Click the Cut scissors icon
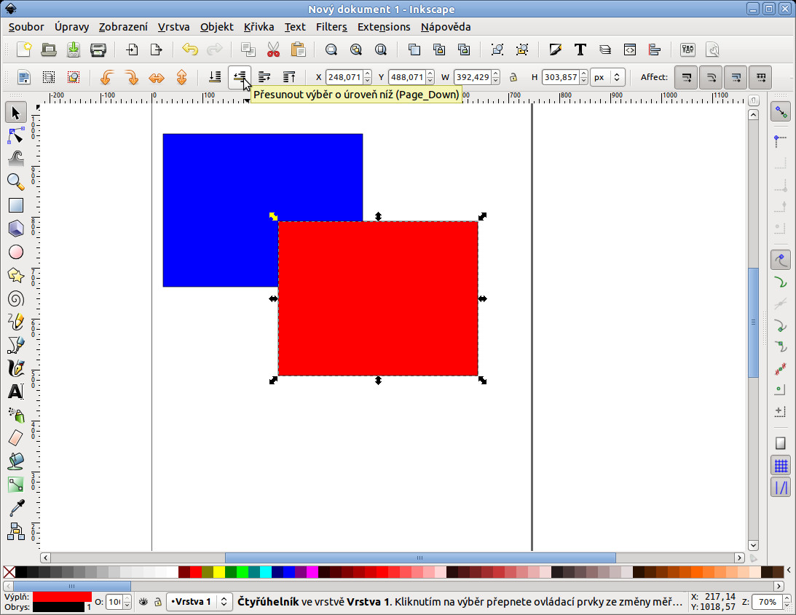The width and height of the screenshot is (796, 615). coord(273,49)
